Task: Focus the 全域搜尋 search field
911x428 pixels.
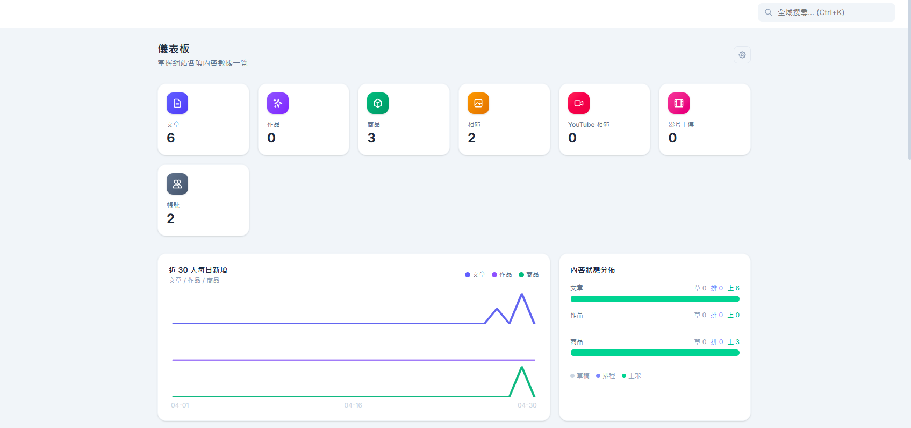Action: click(827, 12)
